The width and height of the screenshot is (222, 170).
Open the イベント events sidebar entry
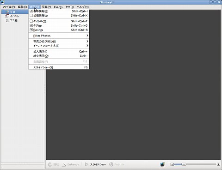pyautogui.click(x=12, y=16)
